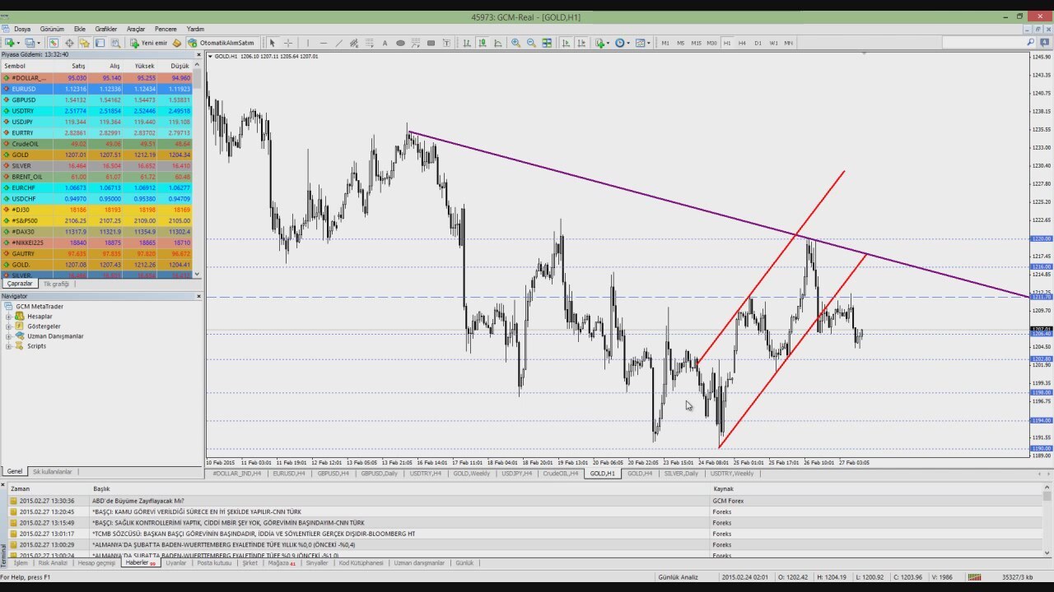Select the text label 'T' tool
The image size is (1054, 592).
point(445,43)
